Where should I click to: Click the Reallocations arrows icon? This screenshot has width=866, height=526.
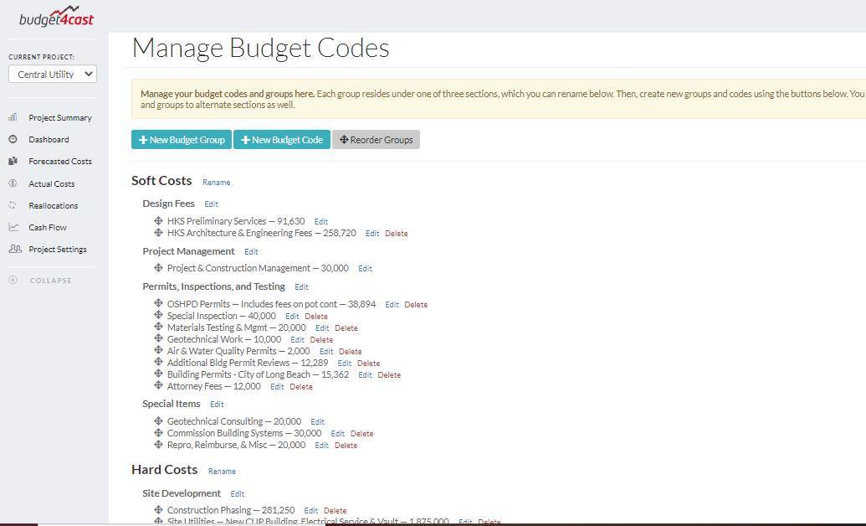pos(13,205)
